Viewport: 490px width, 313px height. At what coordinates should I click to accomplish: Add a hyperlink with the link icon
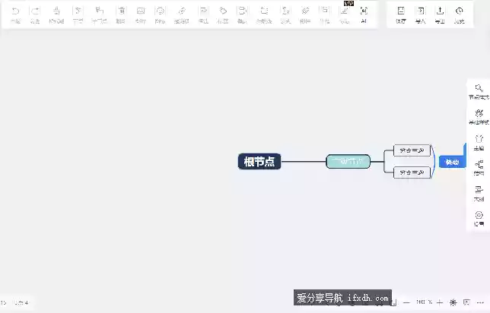point(182,14)
